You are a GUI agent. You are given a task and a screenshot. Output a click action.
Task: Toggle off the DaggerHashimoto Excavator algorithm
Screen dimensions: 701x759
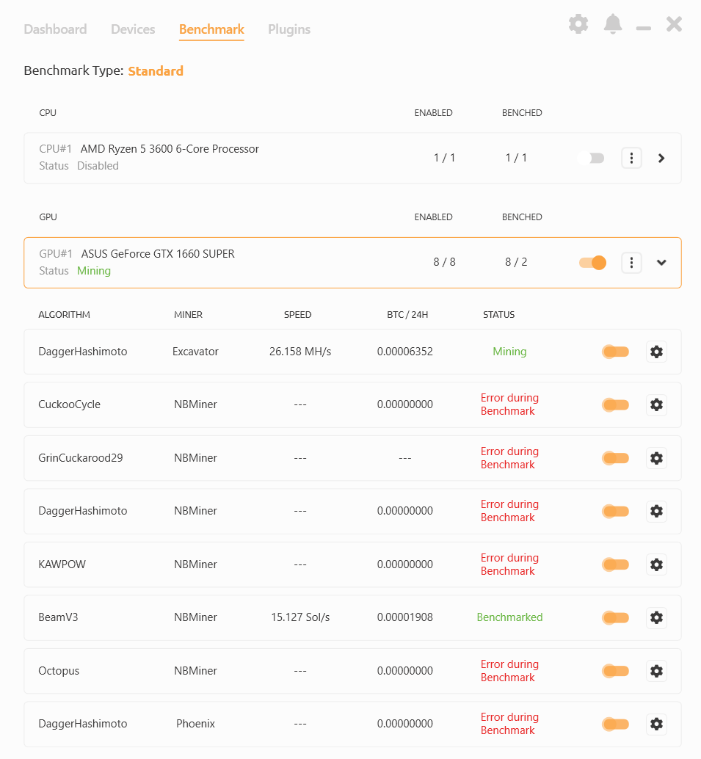(615, 352)
